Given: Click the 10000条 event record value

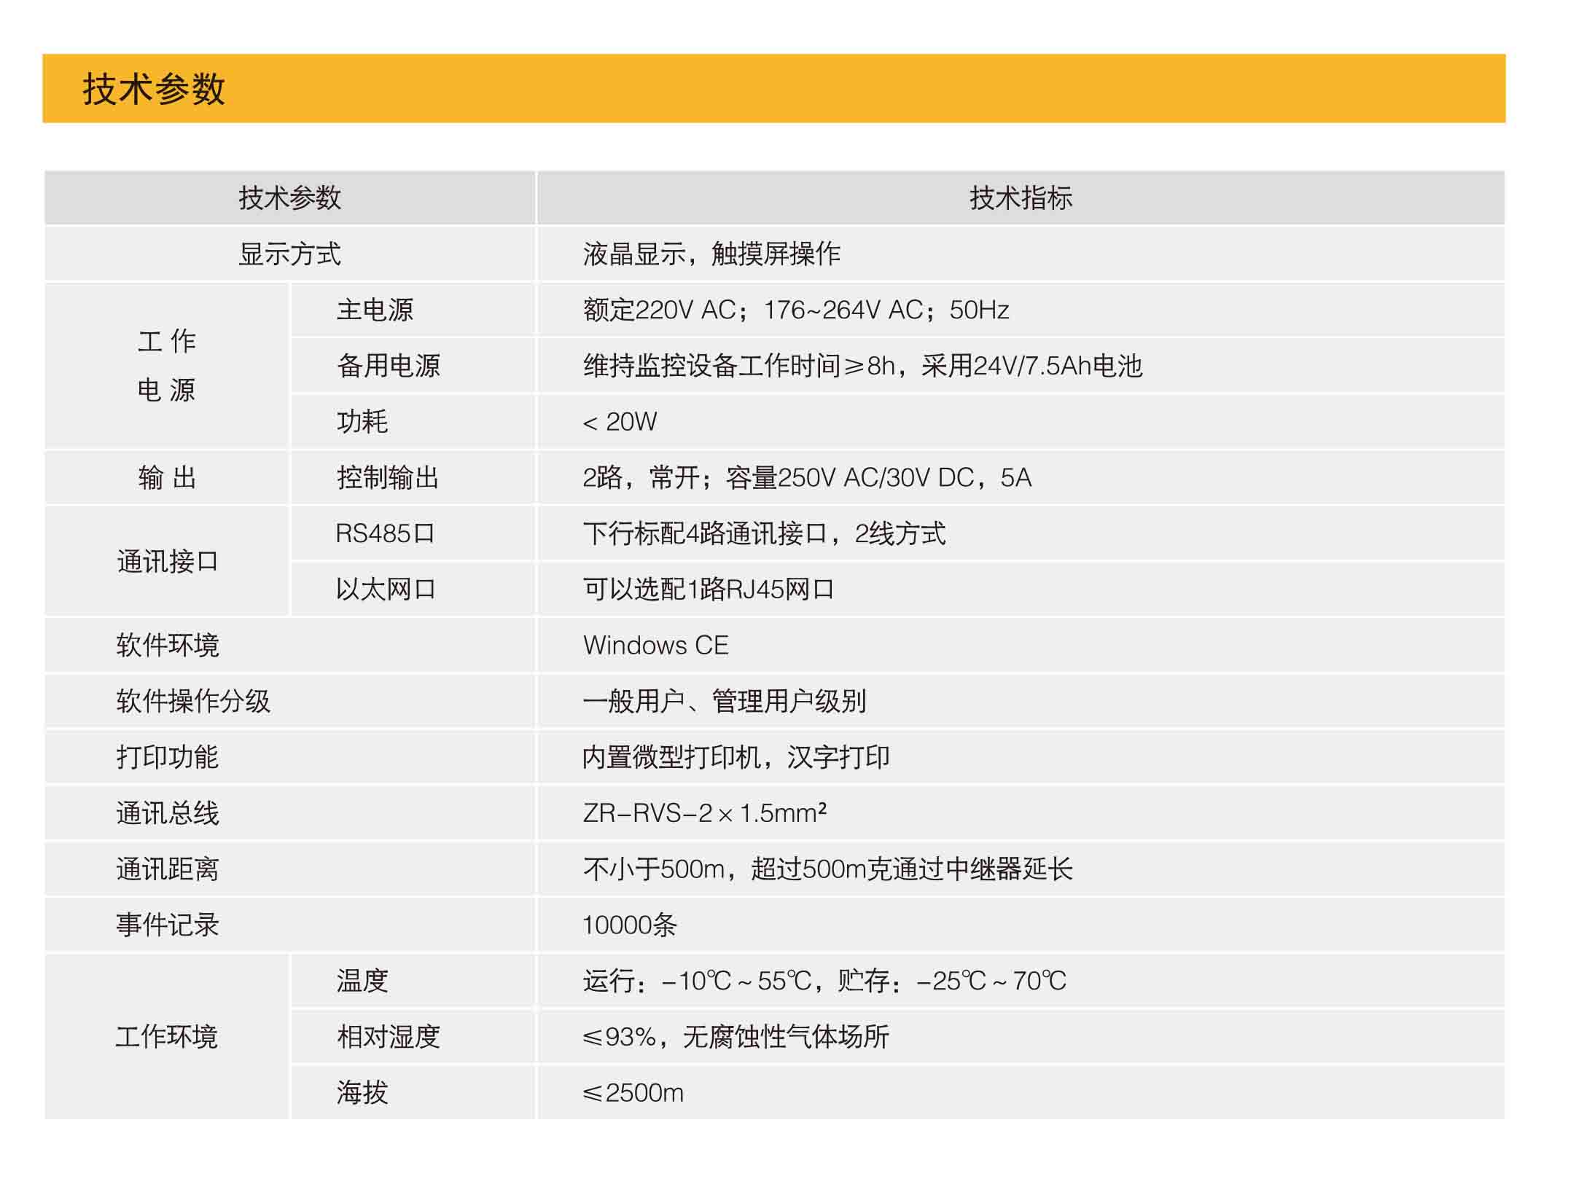Looking at the screenshot, I should [630, 925].
